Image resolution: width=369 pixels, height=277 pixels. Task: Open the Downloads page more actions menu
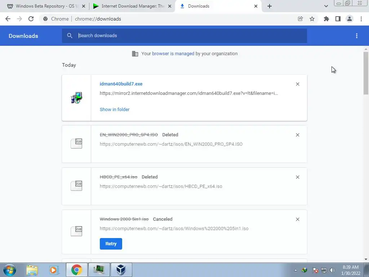(x=357, y=36)
